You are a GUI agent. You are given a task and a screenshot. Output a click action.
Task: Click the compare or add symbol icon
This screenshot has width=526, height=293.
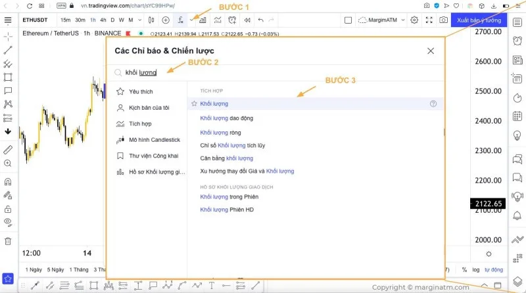tap(166, 20)
